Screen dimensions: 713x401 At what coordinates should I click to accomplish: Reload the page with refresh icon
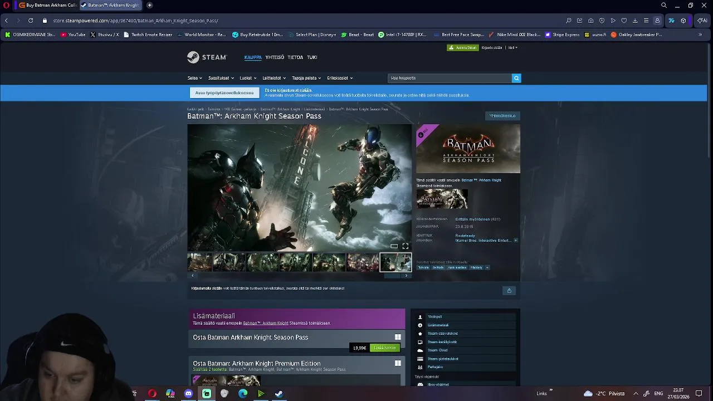[31, 21]
